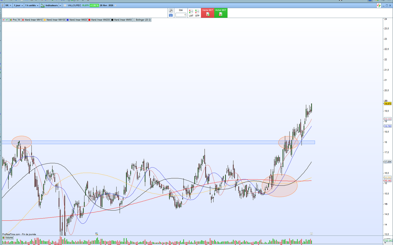The image size is (393, 245).
Task: Minimize the chart window
Action: coord(384,6)
